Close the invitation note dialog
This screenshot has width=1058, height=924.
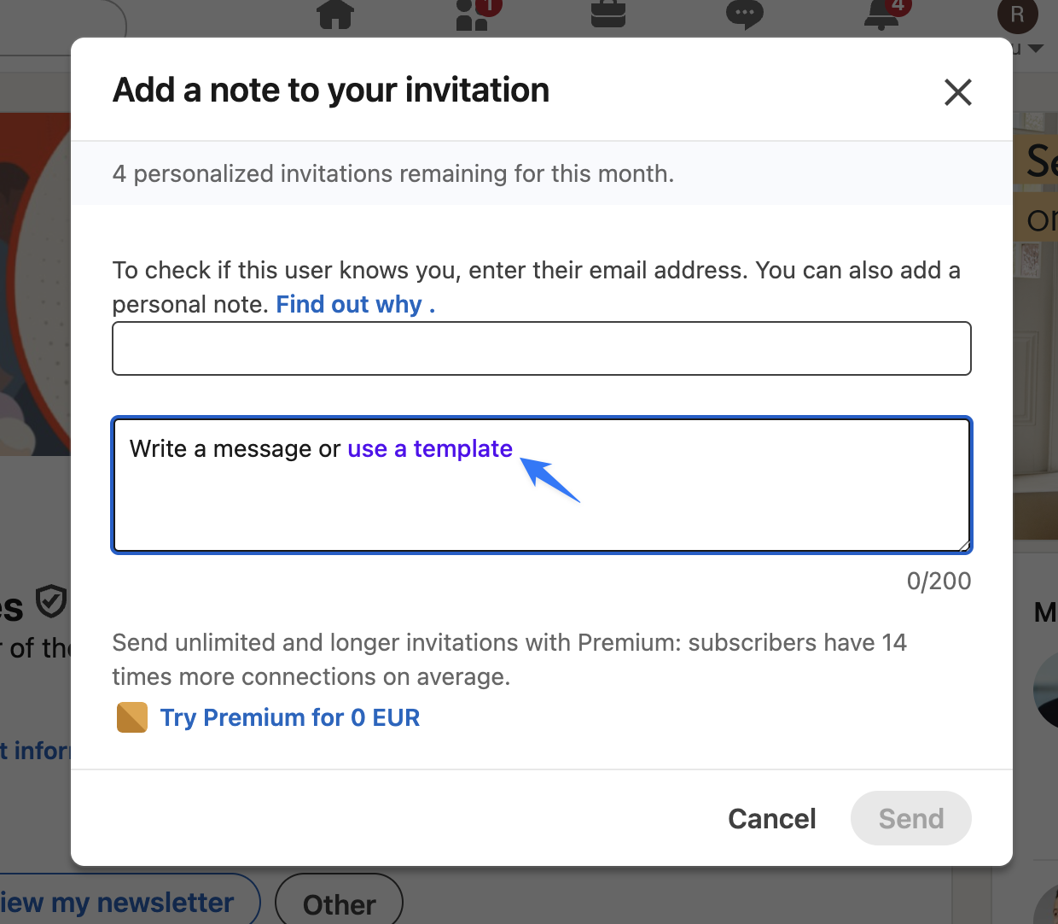(x=957, y=92)
